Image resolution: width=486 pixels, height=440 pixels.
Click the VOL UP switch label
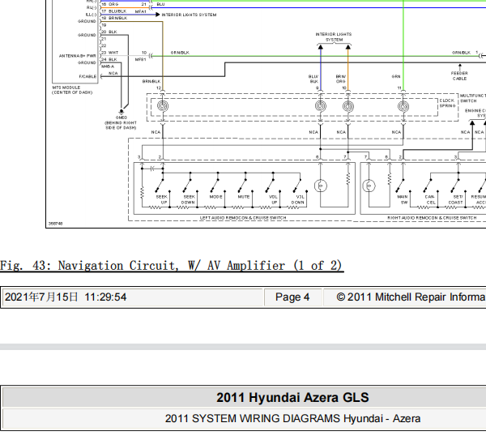point(273,199)
